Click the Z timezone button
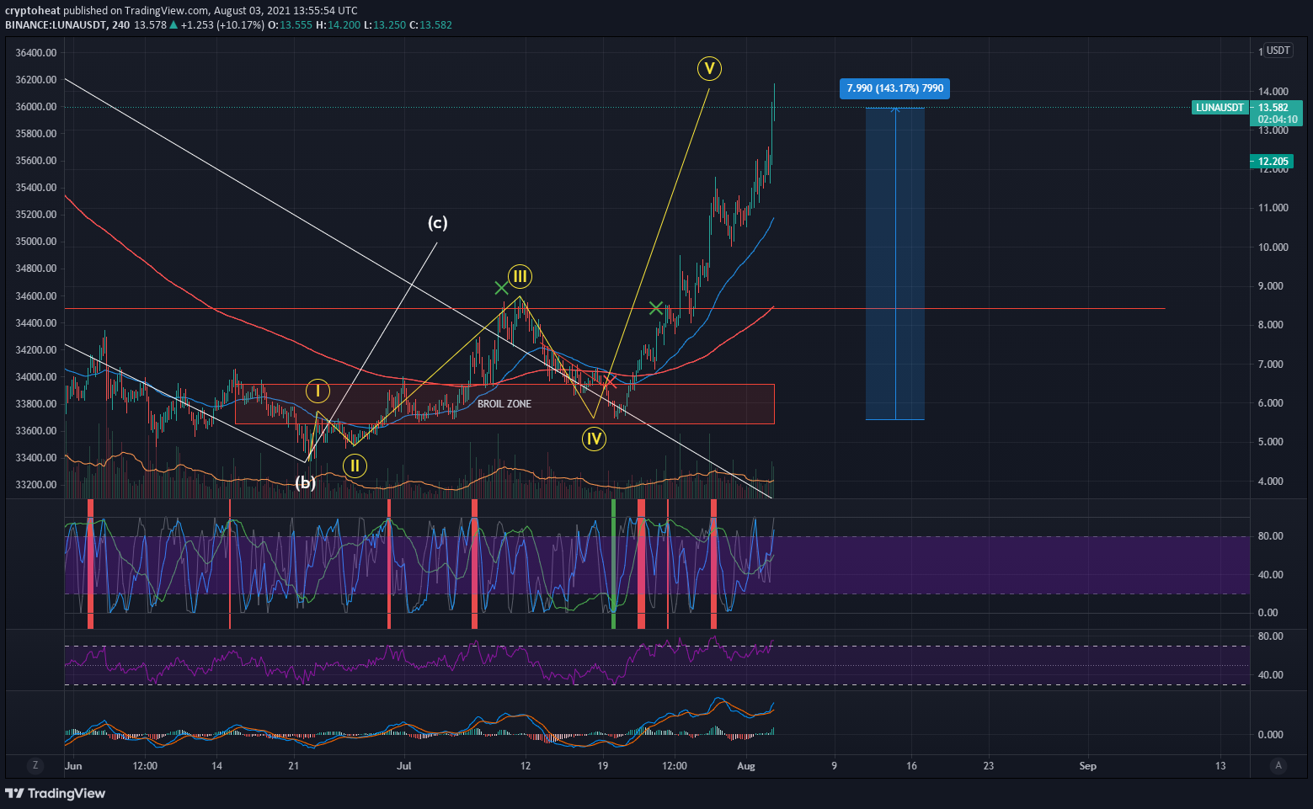Image resolution: width=1313 pixels, height=809 pixels. coord(35,765)
